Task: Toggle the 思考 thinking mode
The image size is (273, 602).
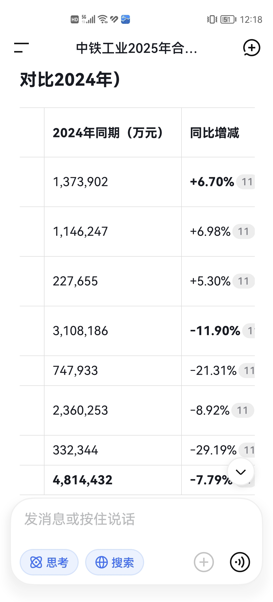Action: click(49, 562)
